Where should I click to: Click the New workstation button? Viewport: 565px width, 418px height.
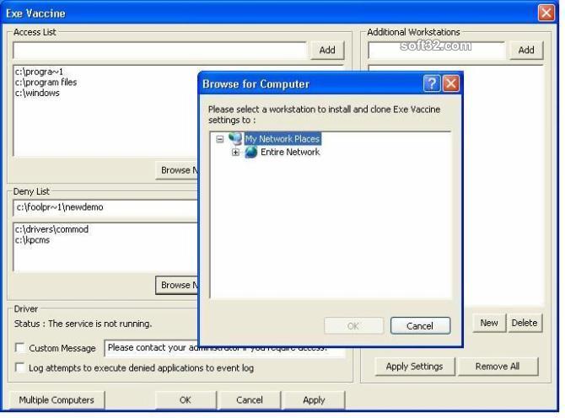tap(489, 323)
